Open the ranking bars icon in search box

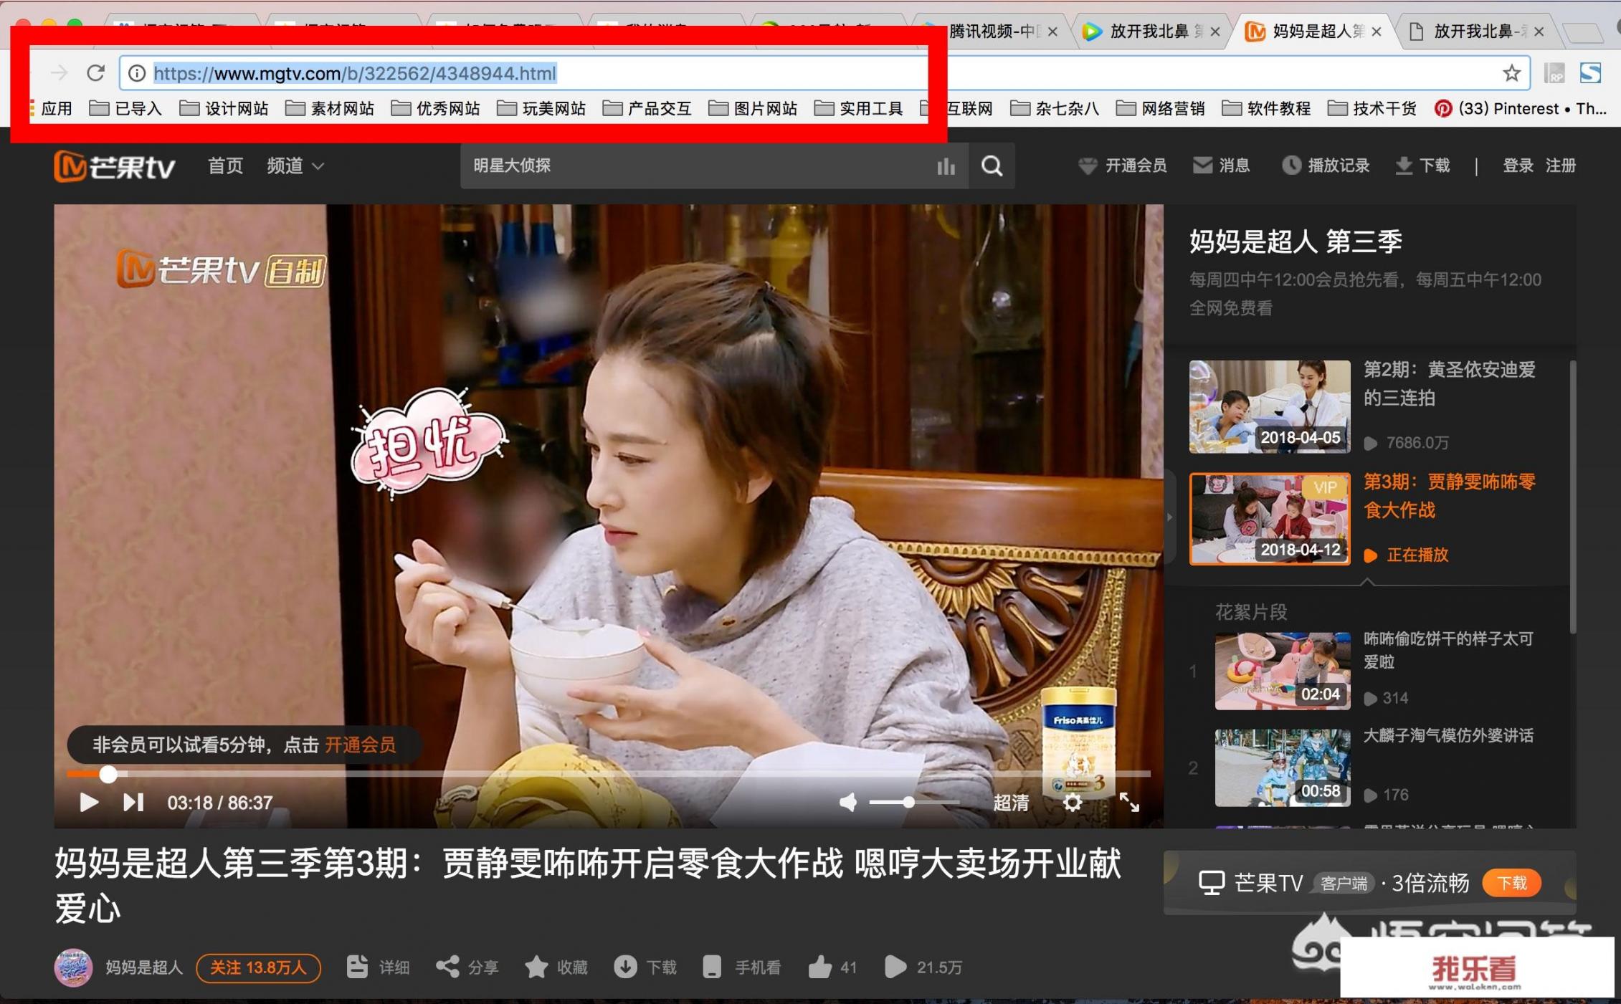pos(946,166)
